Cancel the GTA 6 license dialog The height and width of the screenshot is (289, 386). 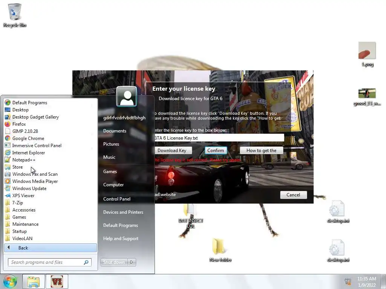(x=293, y=195)
